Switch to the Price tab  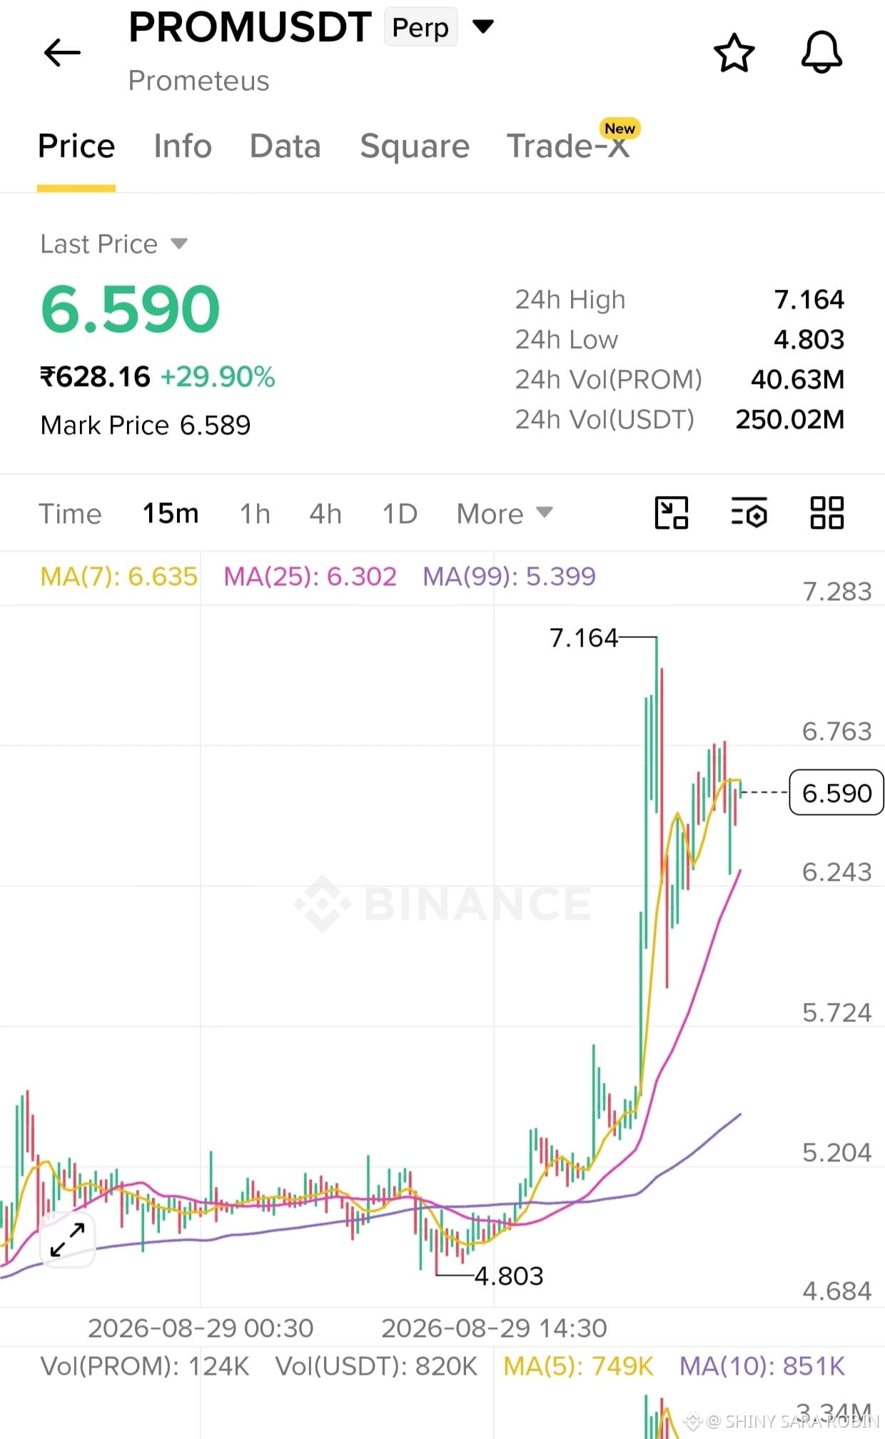pyautogui.click(x=76, y=146)
